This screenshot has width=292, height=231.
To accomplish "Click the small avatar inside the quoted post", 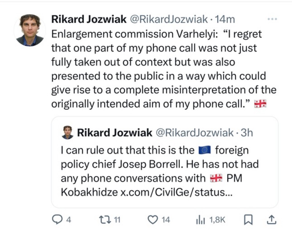I will (68, 132).
